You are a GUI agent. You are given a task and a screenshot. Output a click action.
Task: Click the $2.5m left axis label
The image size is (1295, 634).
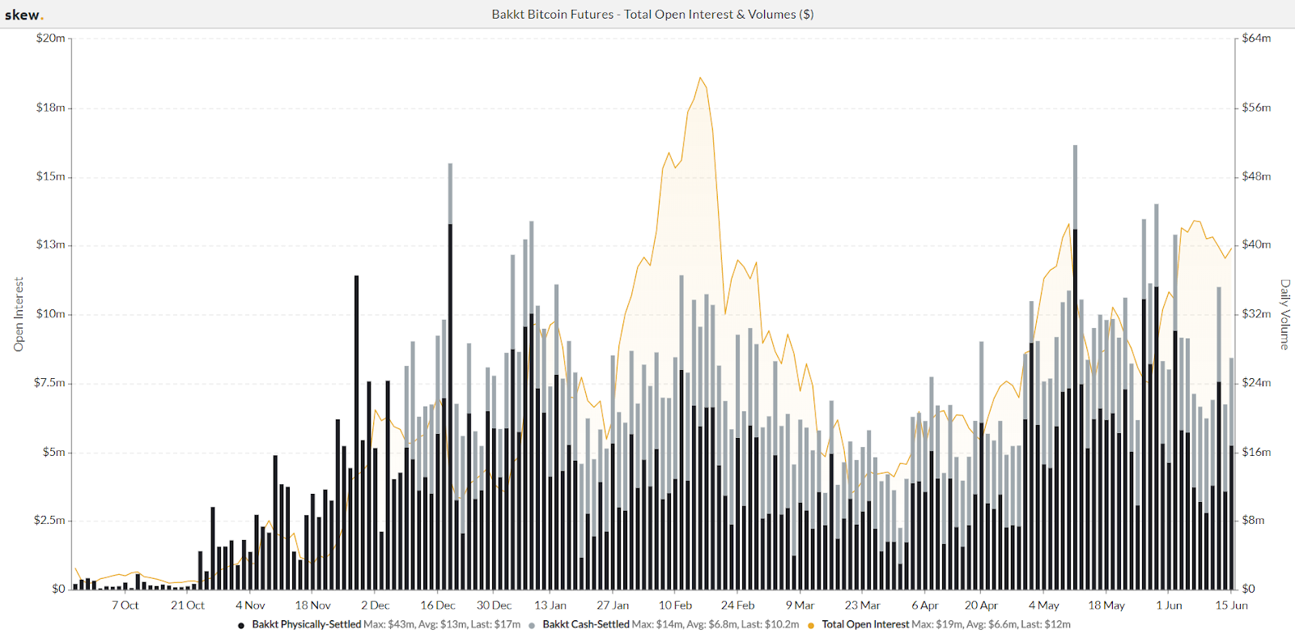pos(49,520)
